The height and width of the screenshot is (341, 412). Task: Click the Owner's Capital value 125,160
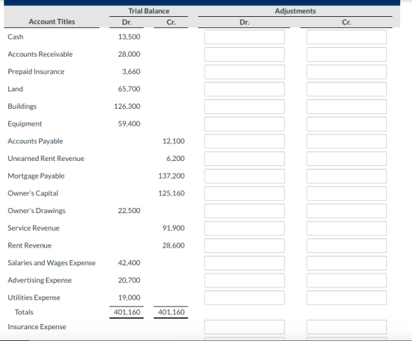171,193
